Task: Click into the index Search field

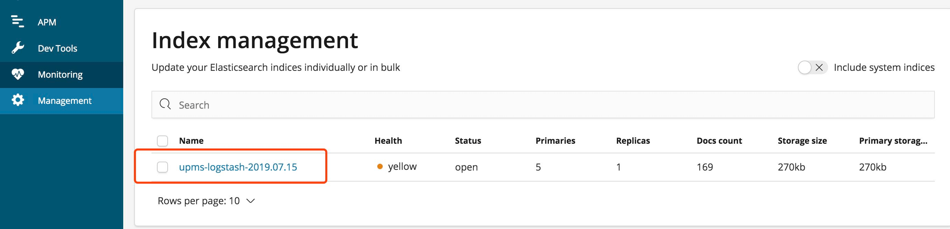Action: tap(543, 105)
